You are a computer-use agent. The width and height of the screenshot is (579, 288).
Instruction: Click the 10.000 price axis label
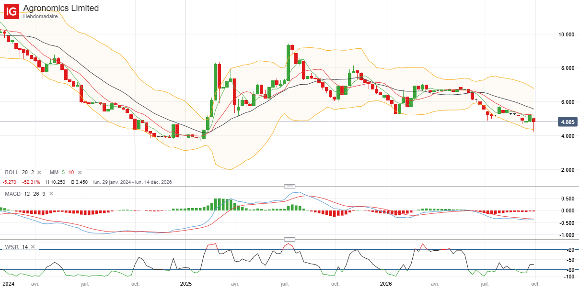point(567,34)
